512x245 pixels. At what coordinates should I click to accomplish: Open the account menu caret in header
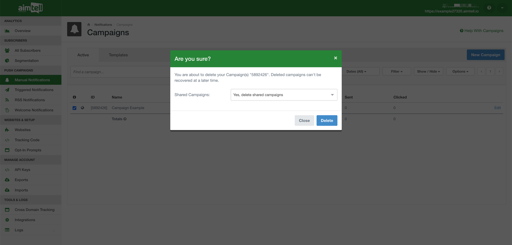click(502, 8)
